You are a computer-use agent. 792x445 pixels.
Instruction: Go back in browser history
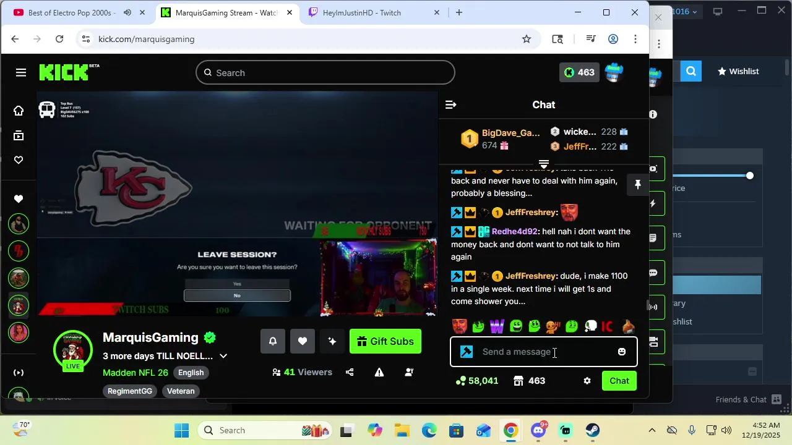[x=15, y=39]
